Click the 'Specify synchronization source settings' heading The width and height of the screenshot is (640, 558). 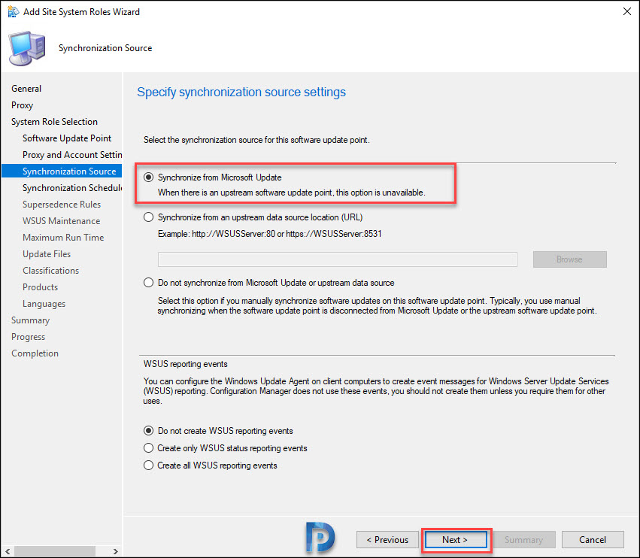(241, 92)
